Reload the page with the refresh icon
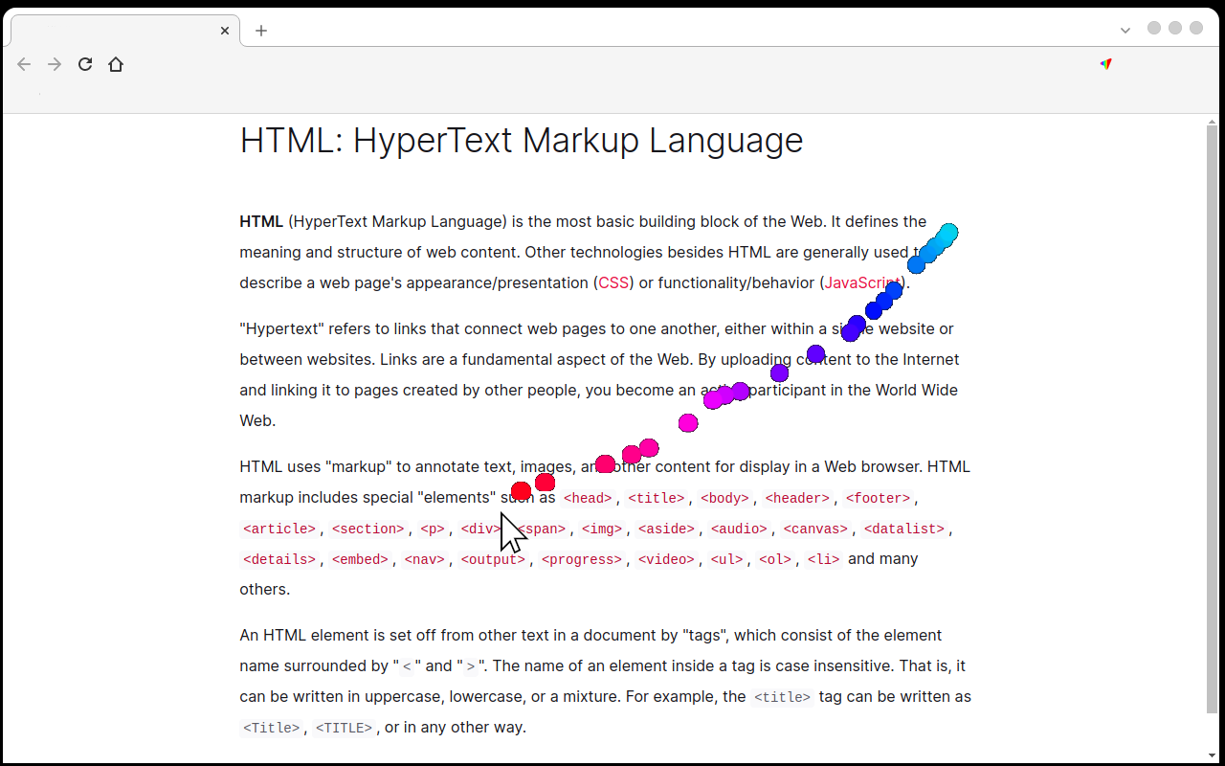1225x766 pixels. tap(85, 64)
